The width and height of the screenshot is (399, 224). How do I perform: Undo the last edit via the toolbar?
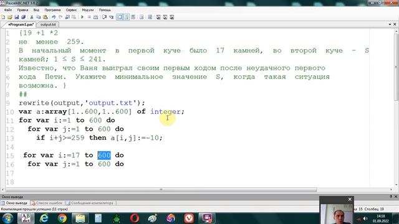point(54,17)
